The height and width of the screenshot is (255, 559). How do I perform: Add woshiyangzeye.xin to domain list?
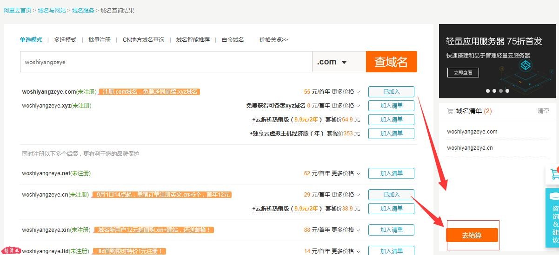[x=391, y=230]
